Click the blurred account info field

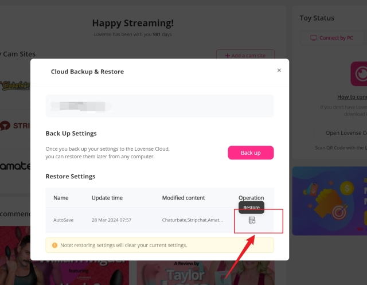tap(159, 106)
